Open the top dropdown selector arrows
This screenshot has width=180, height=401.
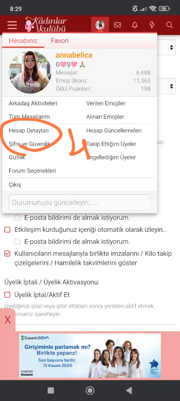point(171,47)
